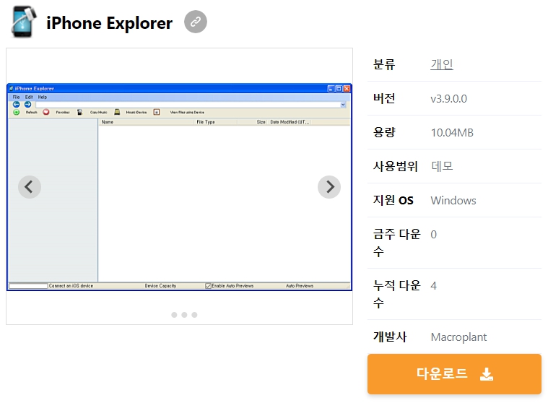Click the developer name Macroplant
The width and height of the screenshot is (548, 403).
[x=458, y=337]
